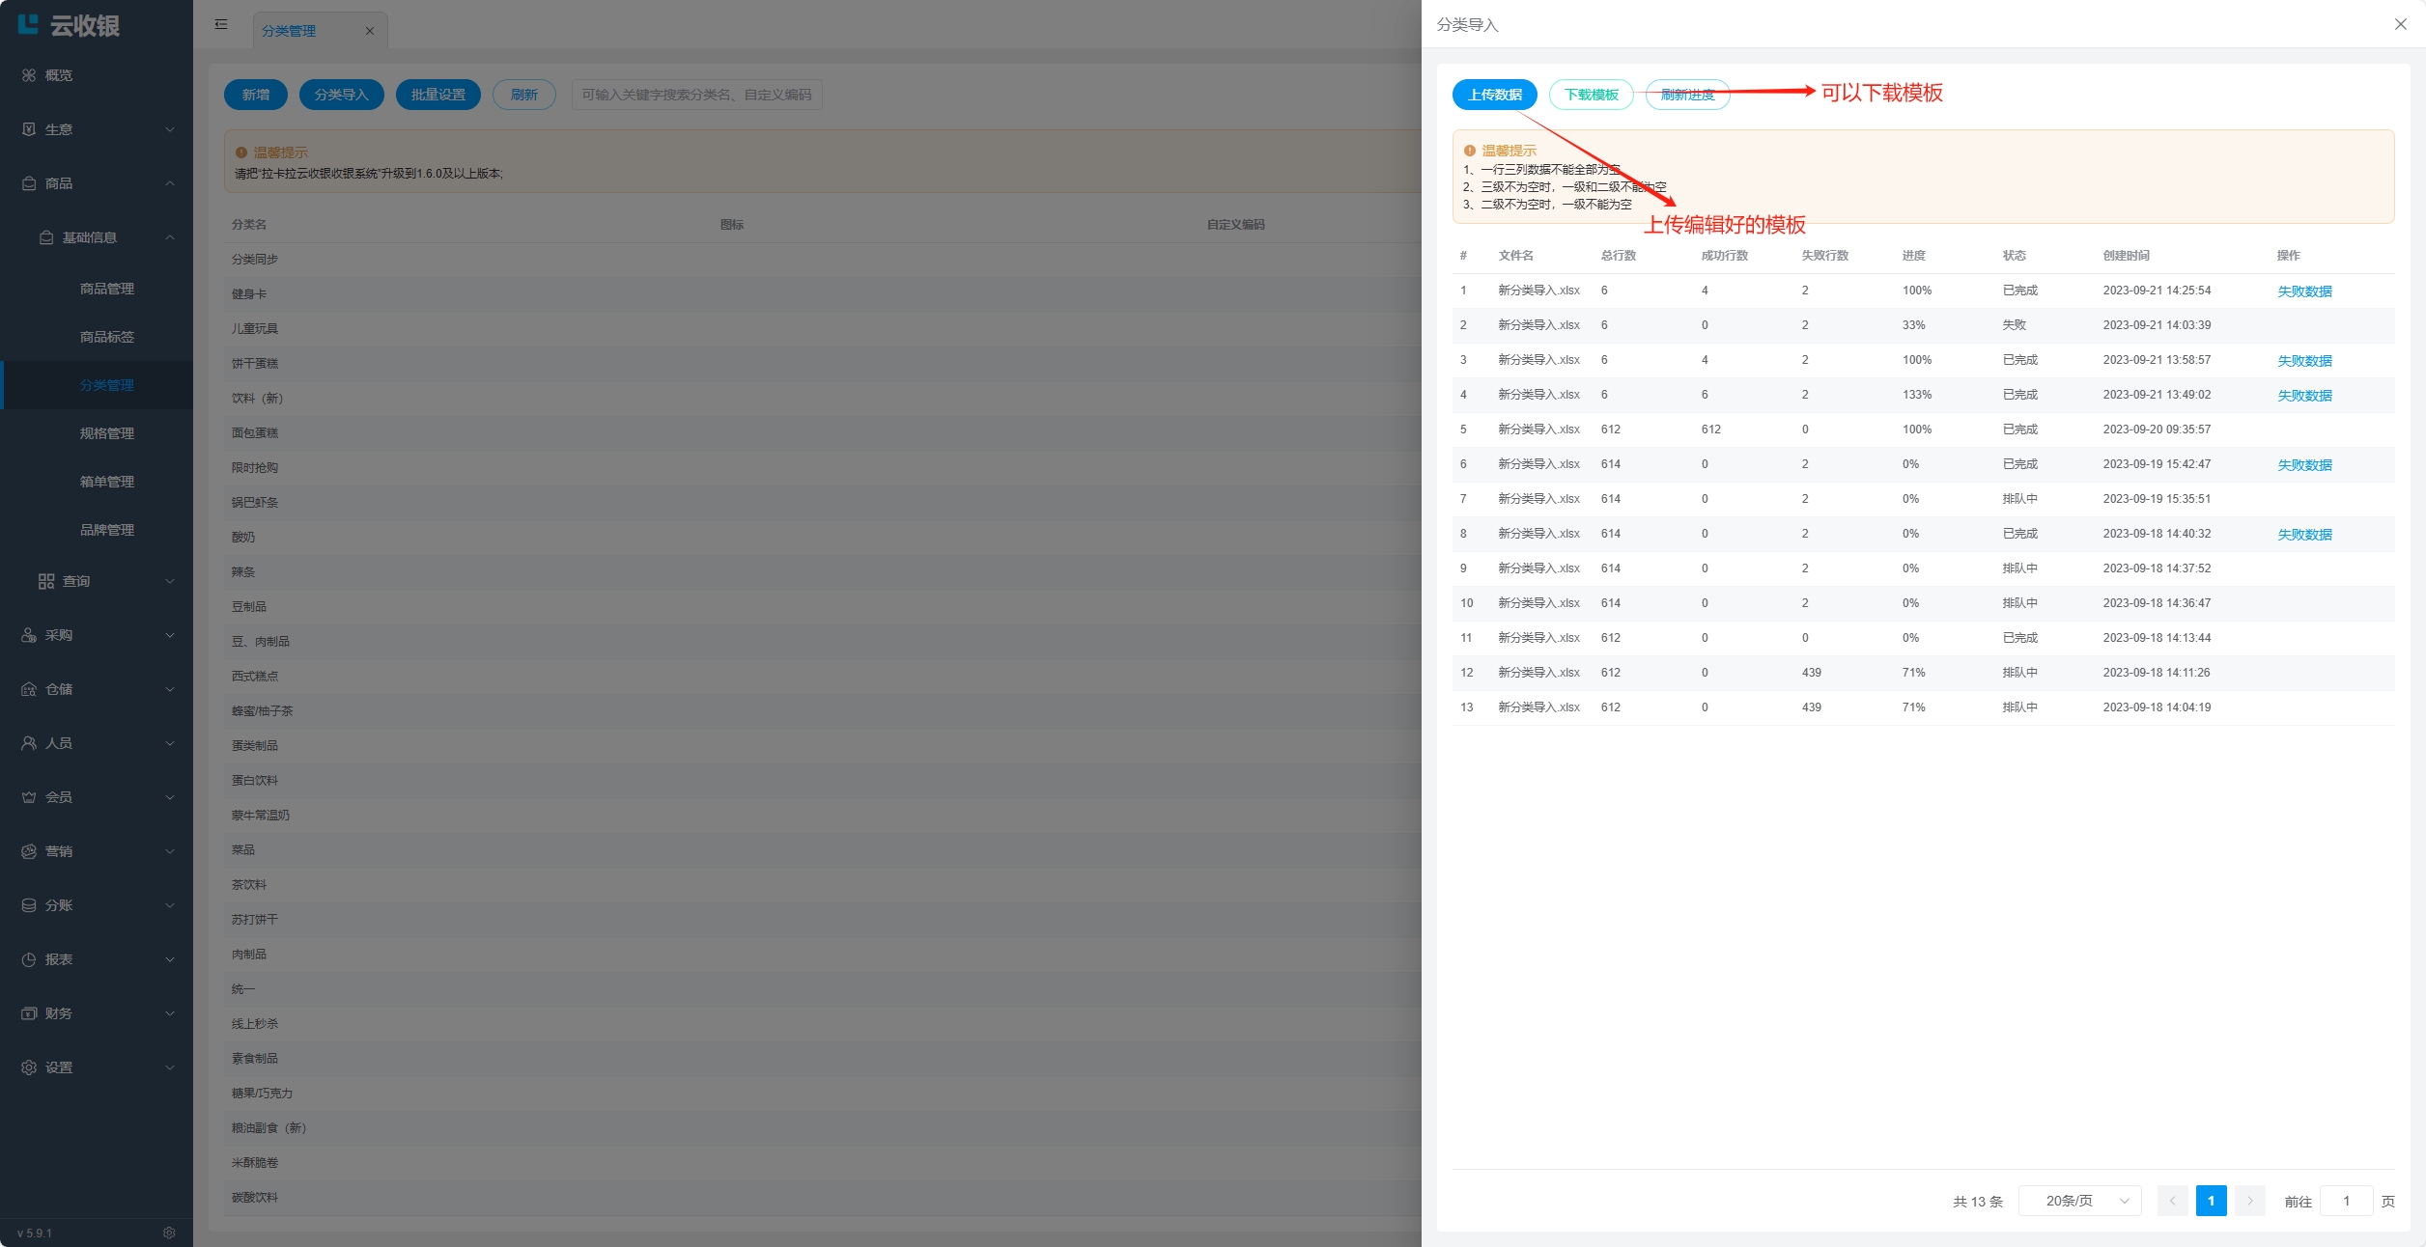Click the sidebar collapse hamburger icon
This screenshot has width=2426, height=1247.
point(221,24)
